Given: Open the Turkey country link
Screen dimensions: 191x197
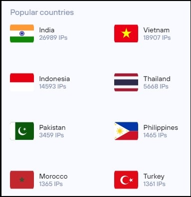Looking at the screenshot, I should point(154,177).
